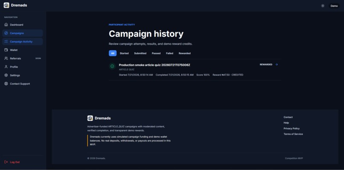Show only Passed attempts
Screen dimensions: 344x170
[156, 53]
